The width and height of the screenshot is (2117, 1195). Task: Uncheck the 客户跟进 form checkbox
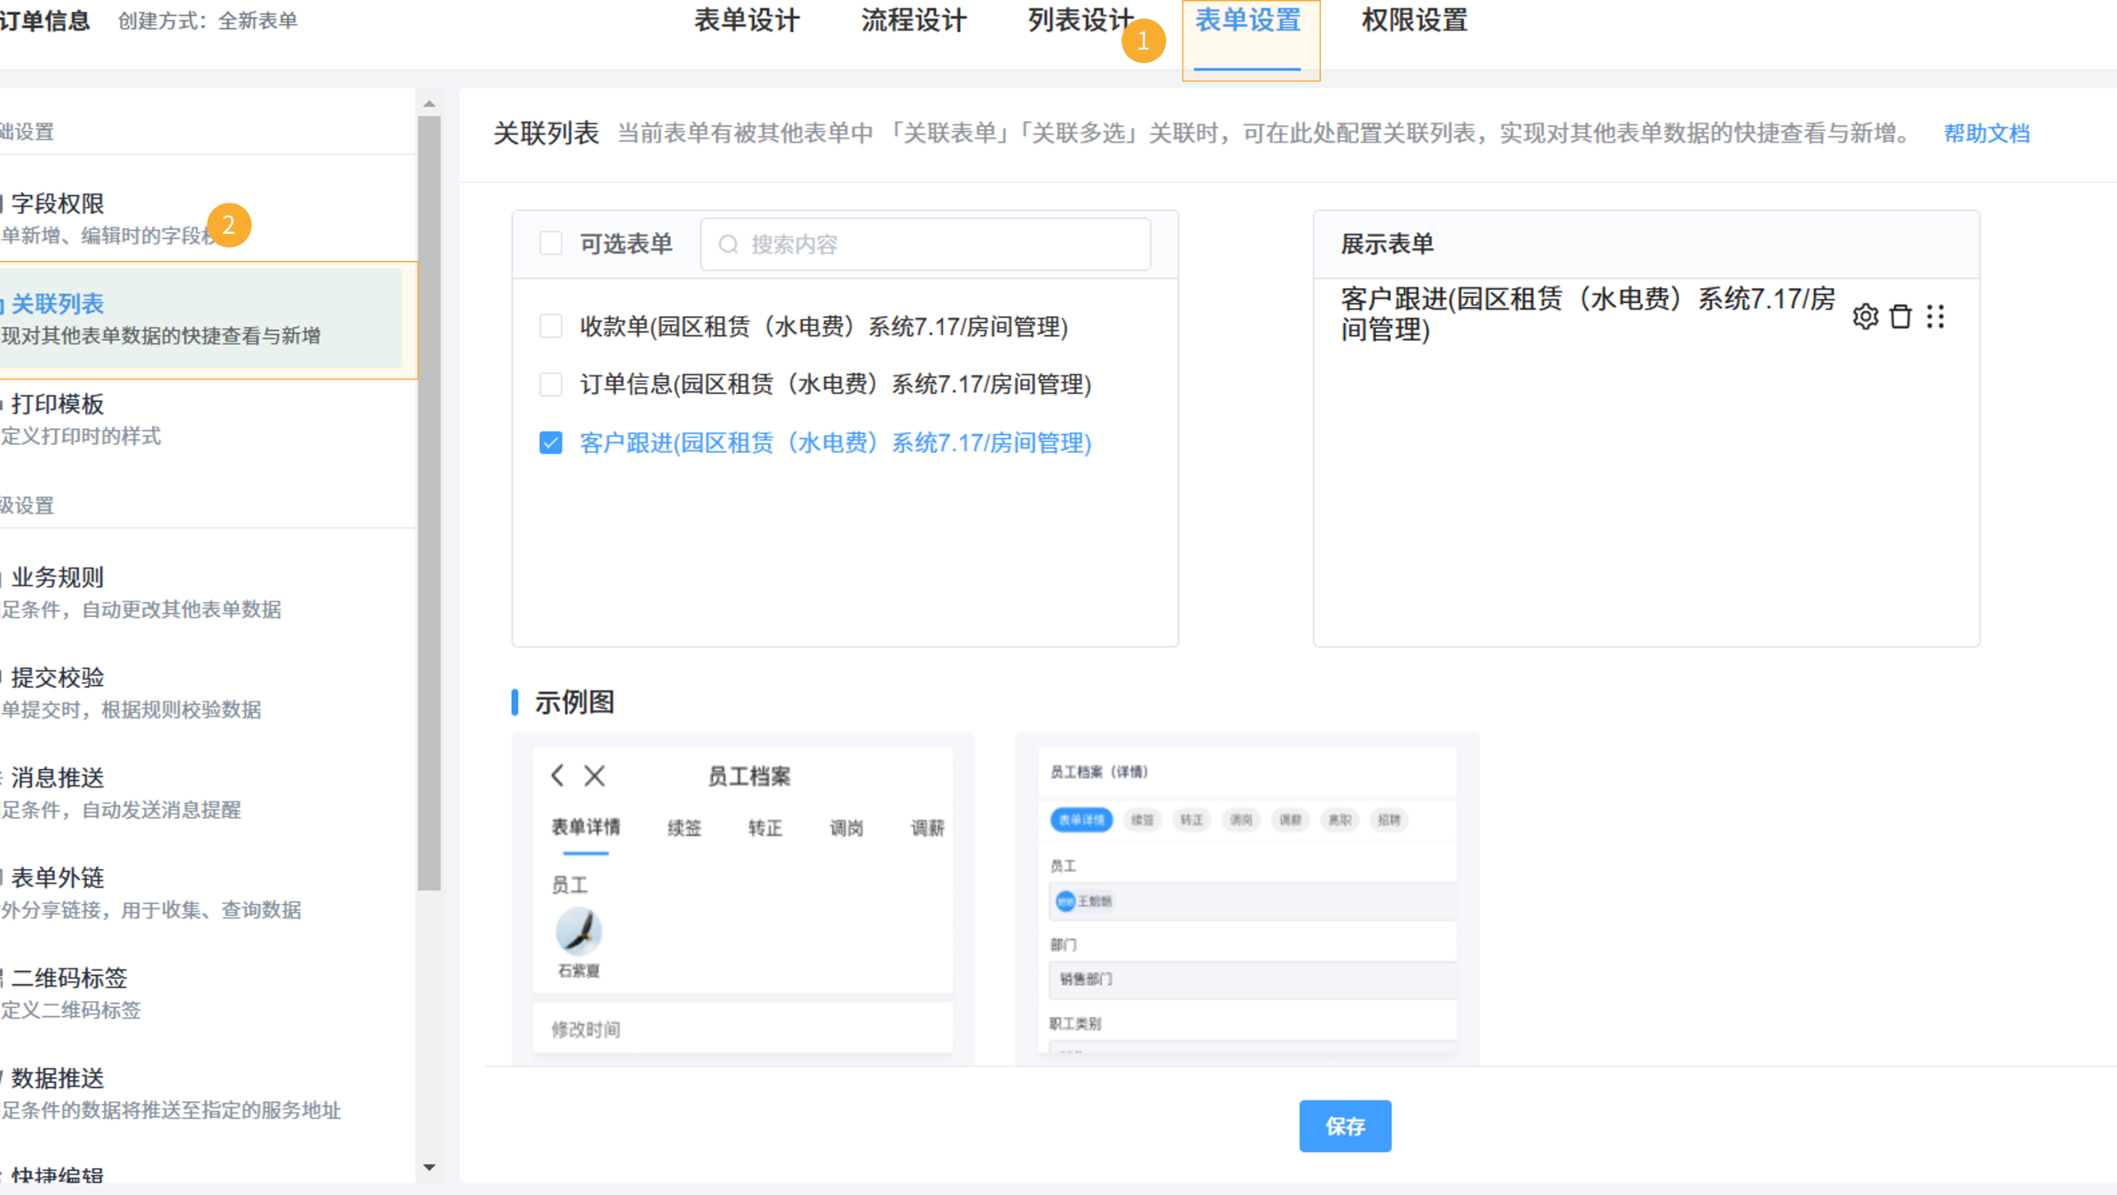[x=551, y=443]
